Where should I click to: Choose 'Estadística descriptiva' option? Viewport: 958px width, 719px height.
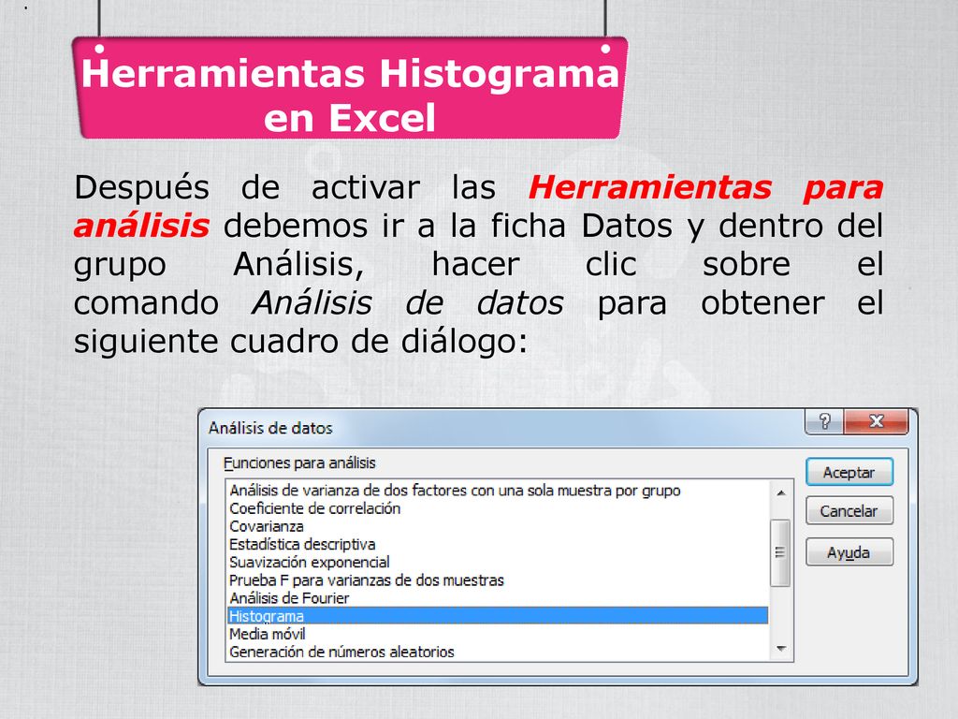coord(498,544)
